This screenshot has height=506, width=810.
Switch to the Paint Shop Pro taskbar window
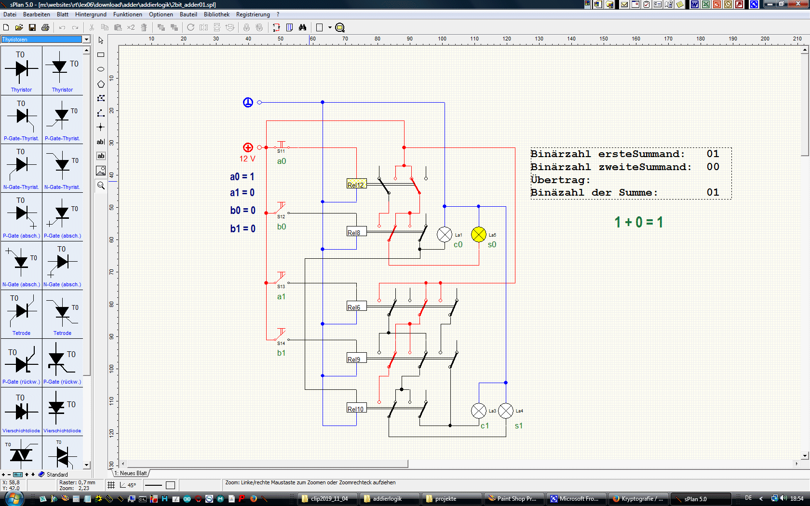click(514, 499)
